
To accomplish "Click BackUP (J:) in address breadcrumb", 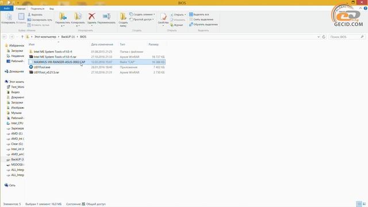I will click(68, 37).
